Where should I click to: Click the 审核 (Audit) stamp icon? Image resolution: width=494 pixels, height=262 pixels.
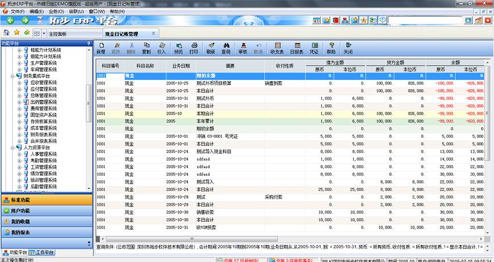point(243,48)
